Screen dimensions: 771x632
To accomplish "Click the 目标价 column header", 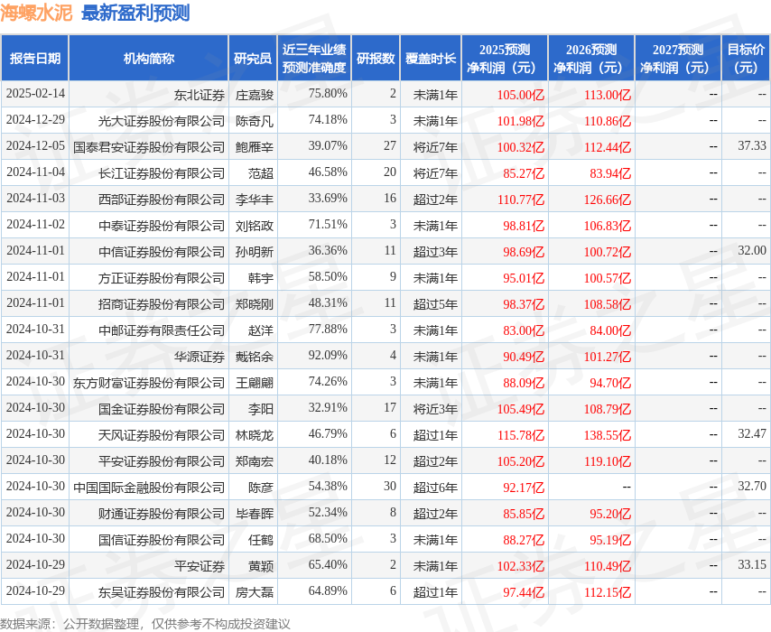I will point(746,58).
